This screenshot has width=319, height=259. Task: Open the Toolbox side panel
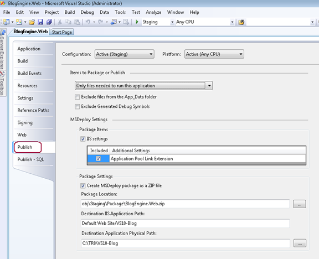[2, 84]
